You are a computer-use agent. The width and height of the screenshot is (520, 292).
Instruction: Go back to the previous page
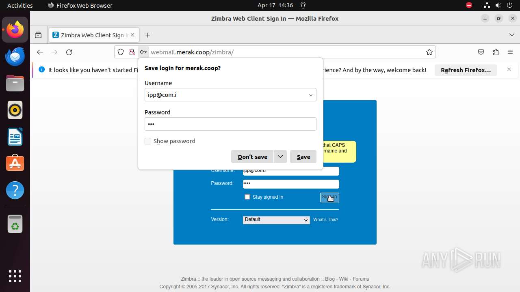point(39,52)
